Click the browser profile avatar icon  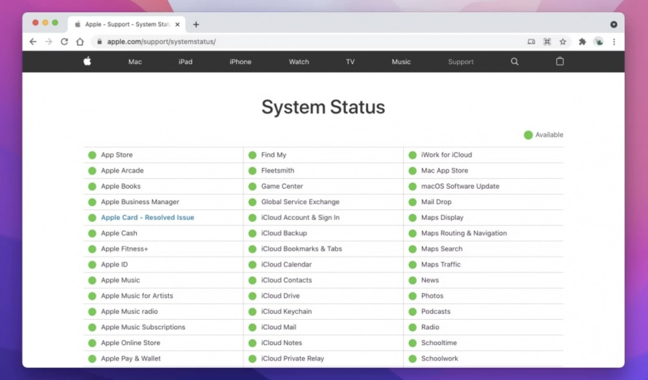(x=598, y=42)
